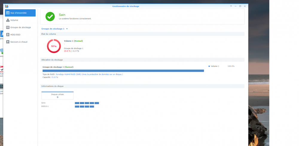Click the empty dotted disk slot in DX513-1
The image size is (299, 146).
click(x=97, y=107)
